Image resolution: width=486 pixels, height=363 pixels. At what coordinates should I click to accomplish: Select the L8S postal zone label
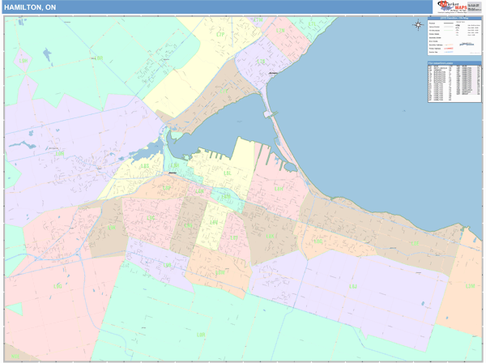click(145, 166)
